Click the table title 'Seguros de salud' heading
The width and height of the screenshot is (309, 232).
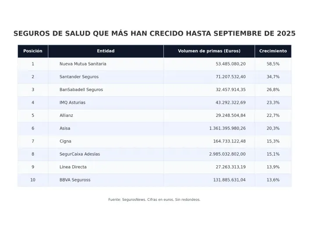[154, 33]
